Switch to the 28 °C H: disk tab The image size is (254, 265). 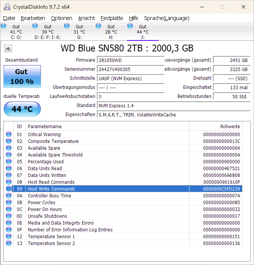click(111, 32)
